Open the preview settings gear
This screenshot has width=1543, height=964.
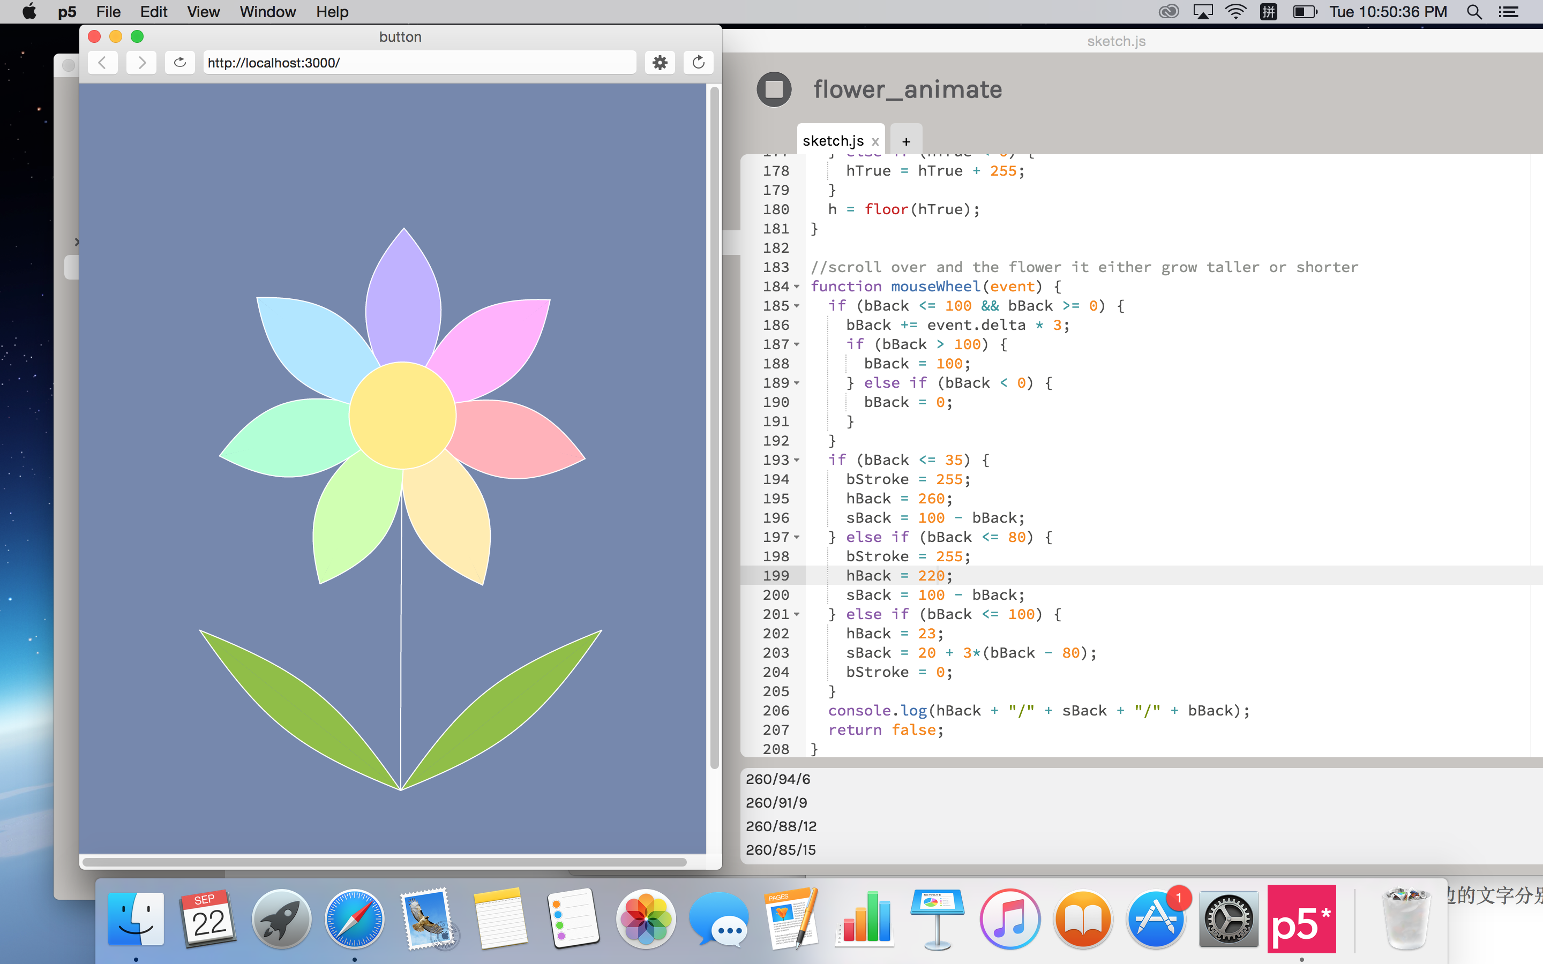(660, 63)
